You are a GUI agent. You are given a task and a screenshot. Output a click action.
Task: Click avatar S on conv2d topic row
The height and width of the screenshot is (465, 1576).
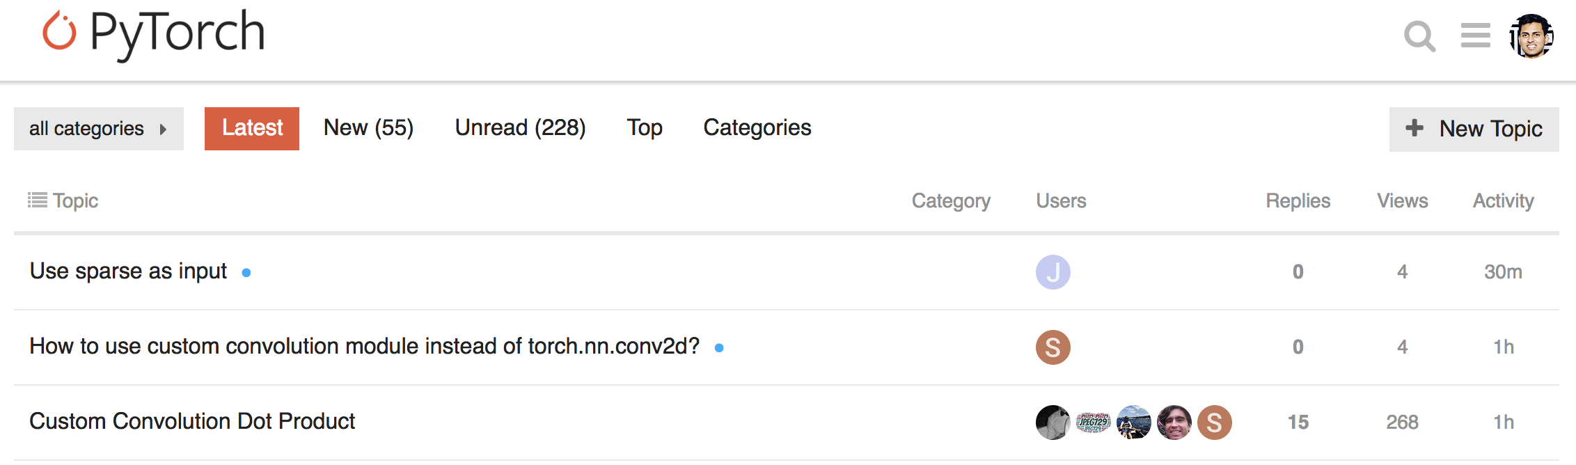(x=1053, y=346)
